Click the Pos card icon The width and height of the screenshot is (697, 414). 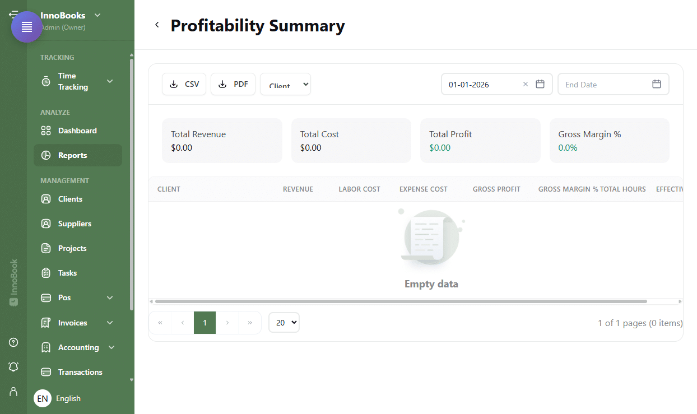(46, 297)
